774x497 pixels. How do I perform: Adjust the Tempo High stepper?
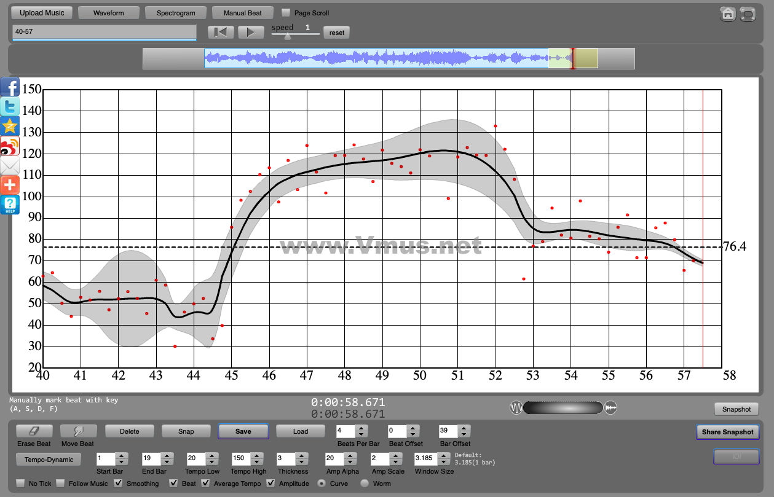pyautogui.click(x=256, y=459)
